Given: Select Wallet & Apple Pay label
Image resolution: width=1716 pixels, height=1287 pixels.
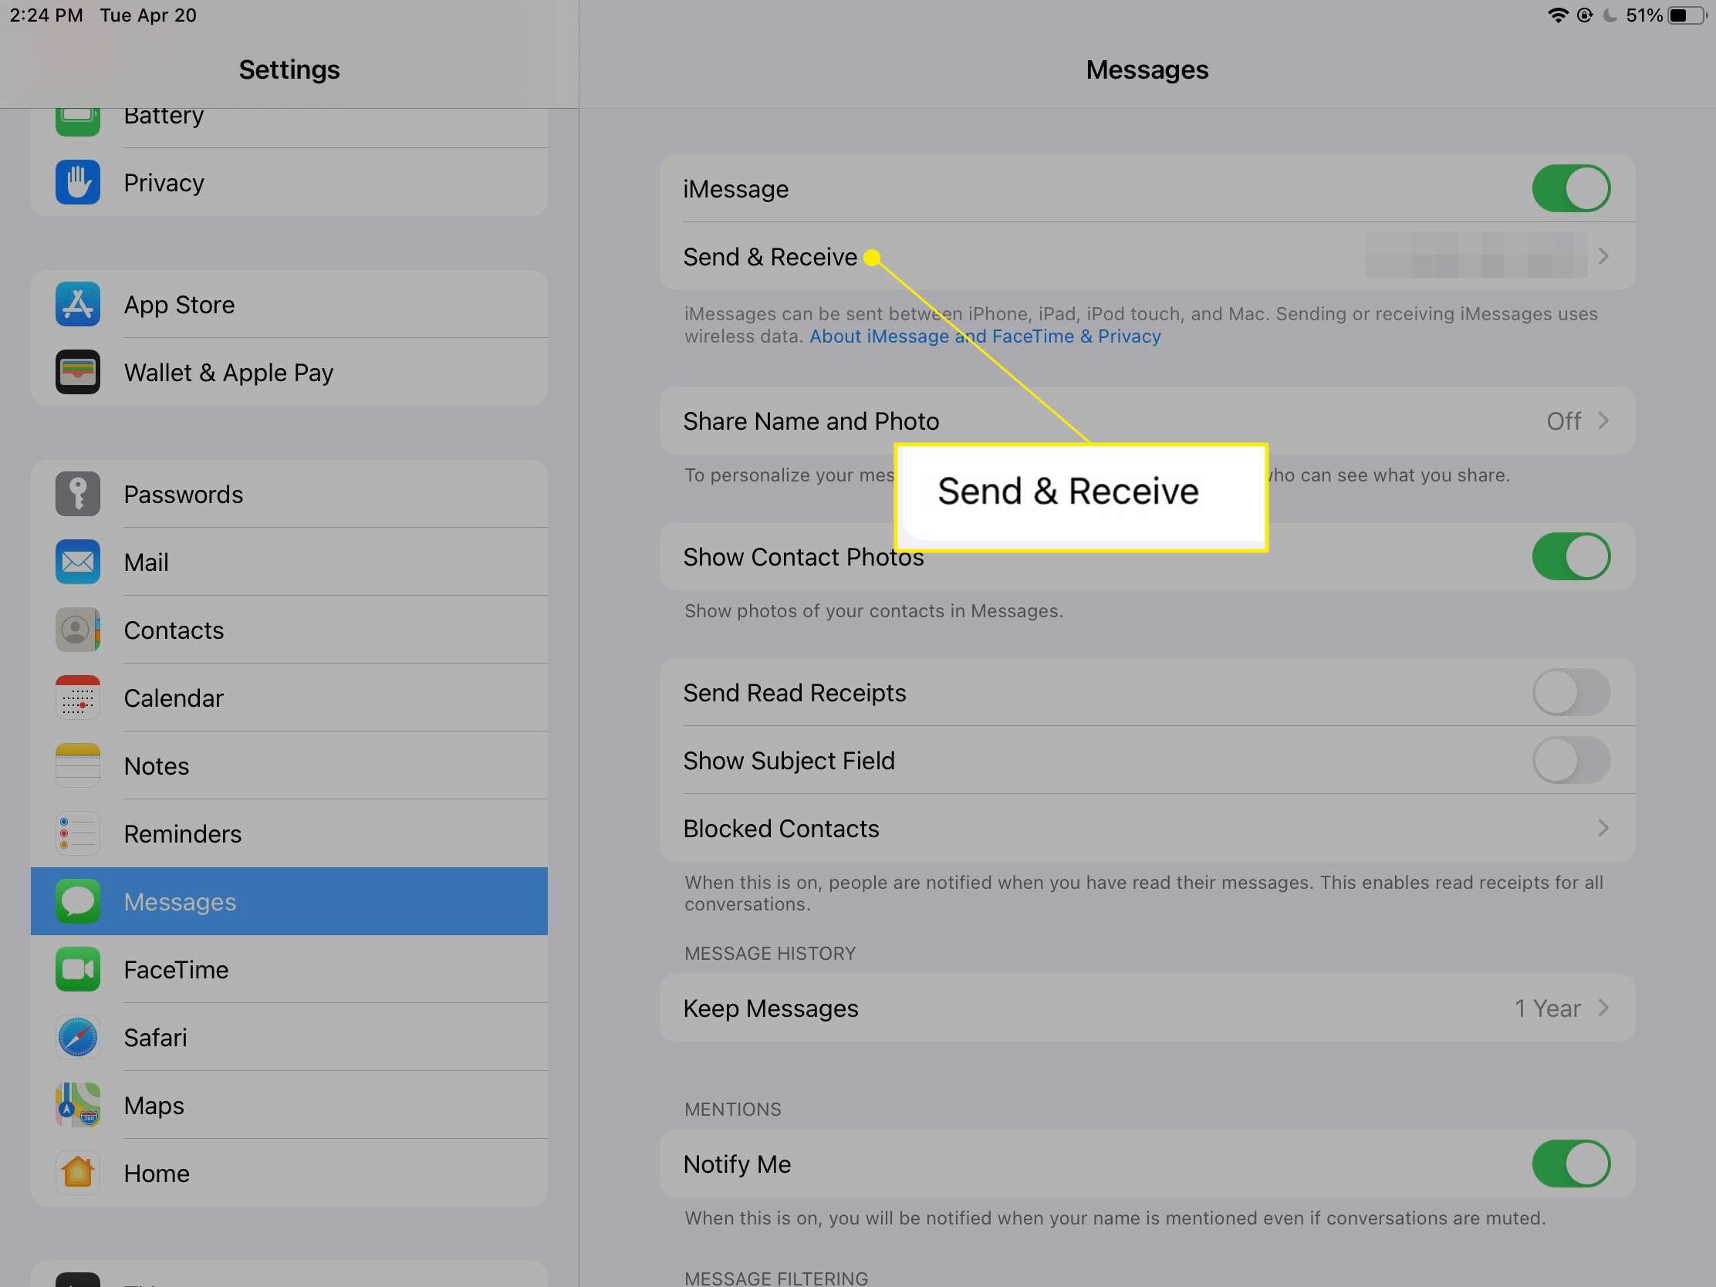Looking at the screenshot, I should tap(228, 373).
